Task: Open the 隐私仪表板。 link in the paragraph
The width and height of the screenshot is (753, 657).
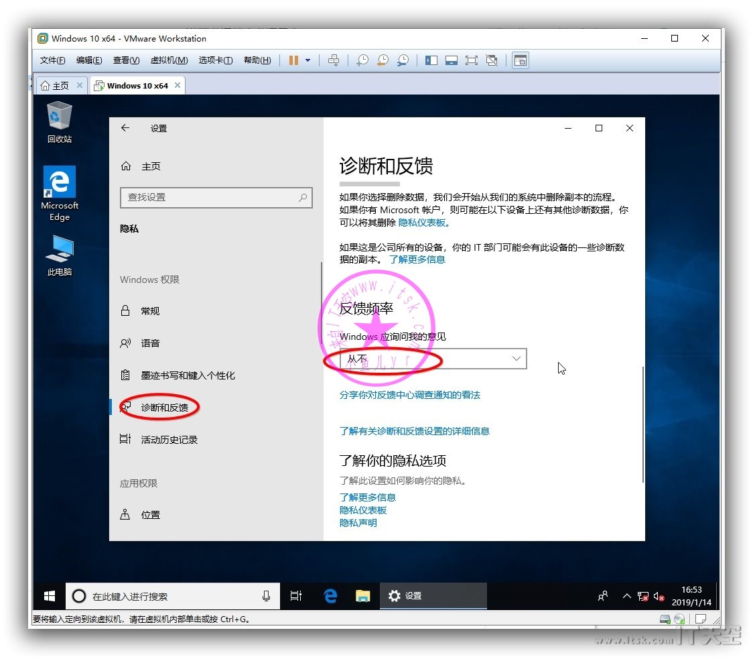Action: click(x=424, y=223)
